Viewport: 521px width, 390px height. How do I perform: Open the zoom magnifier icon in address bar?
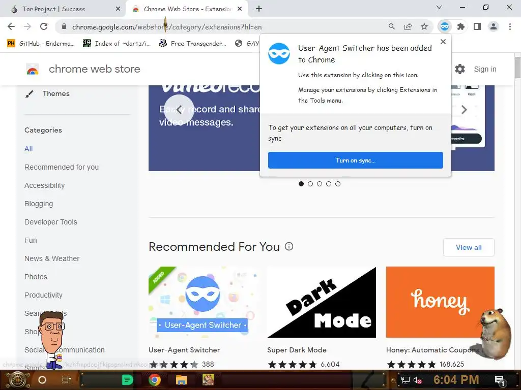coord(392,26)
